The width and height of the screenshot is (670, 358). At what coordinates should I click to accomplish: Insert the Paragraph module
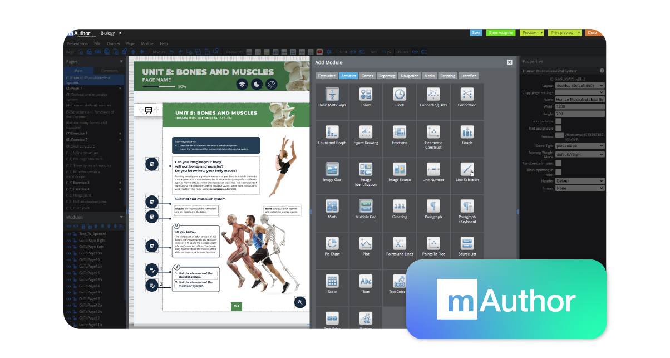[433, 207]
